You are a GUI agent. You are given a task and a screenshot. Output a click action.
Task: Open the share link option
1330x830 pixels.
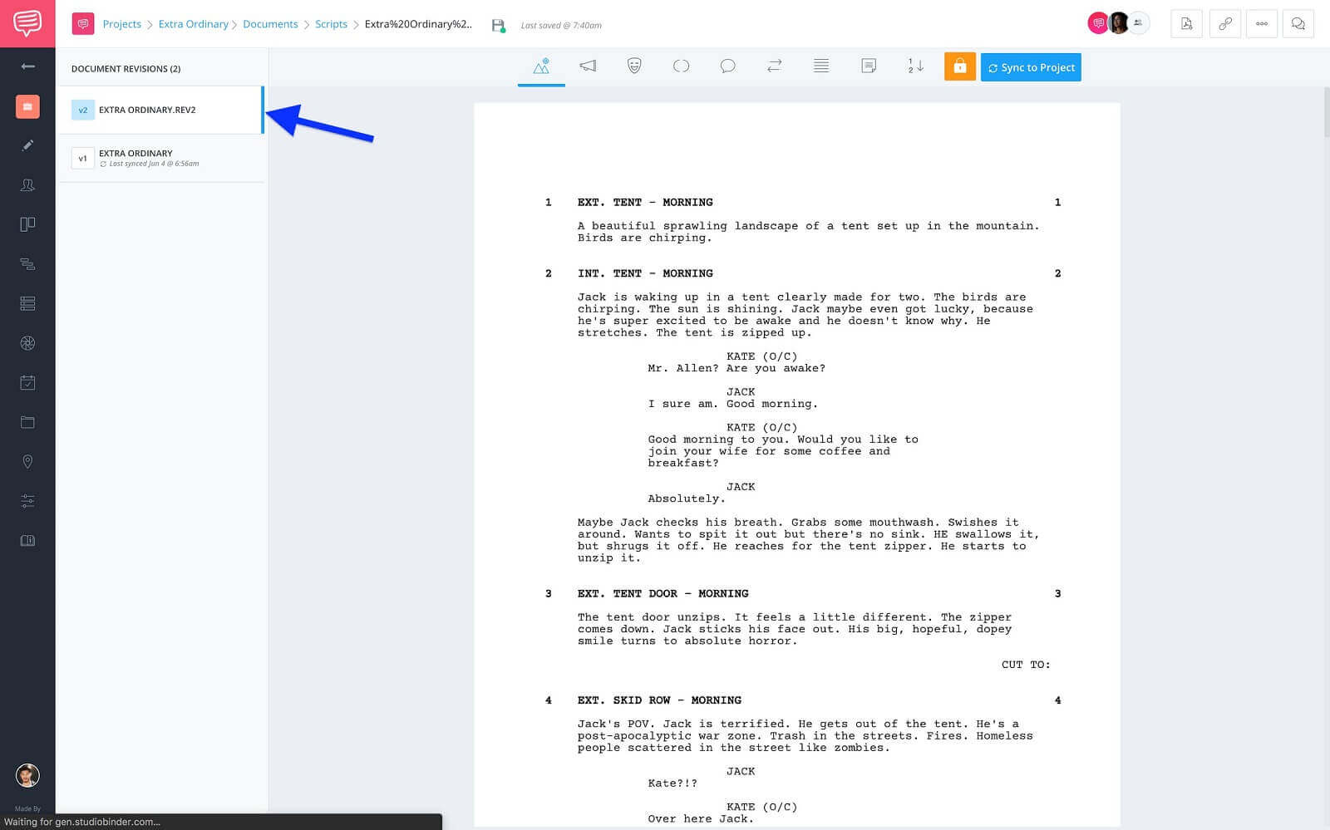click(x=1224, y=24)
